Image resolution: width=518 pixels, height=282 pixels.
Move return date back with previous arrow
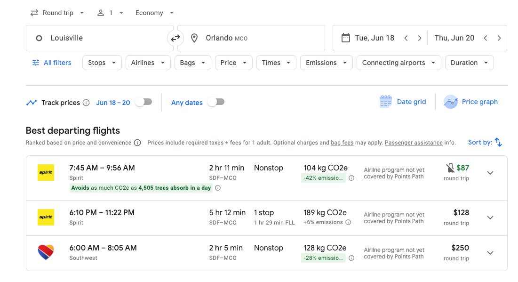pos(486,38)
